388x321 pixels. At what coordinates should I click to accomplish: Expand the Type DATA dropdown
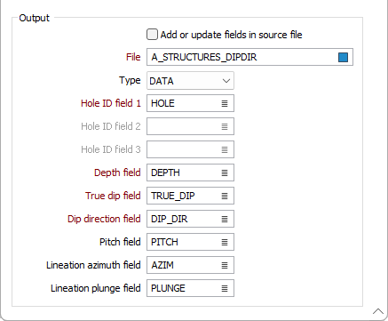pos(190,81)
